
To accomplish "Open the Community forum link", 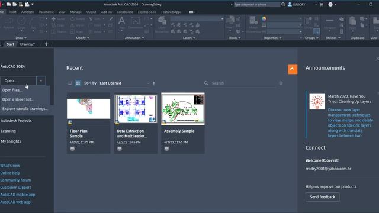I will (x=16, y=180).
